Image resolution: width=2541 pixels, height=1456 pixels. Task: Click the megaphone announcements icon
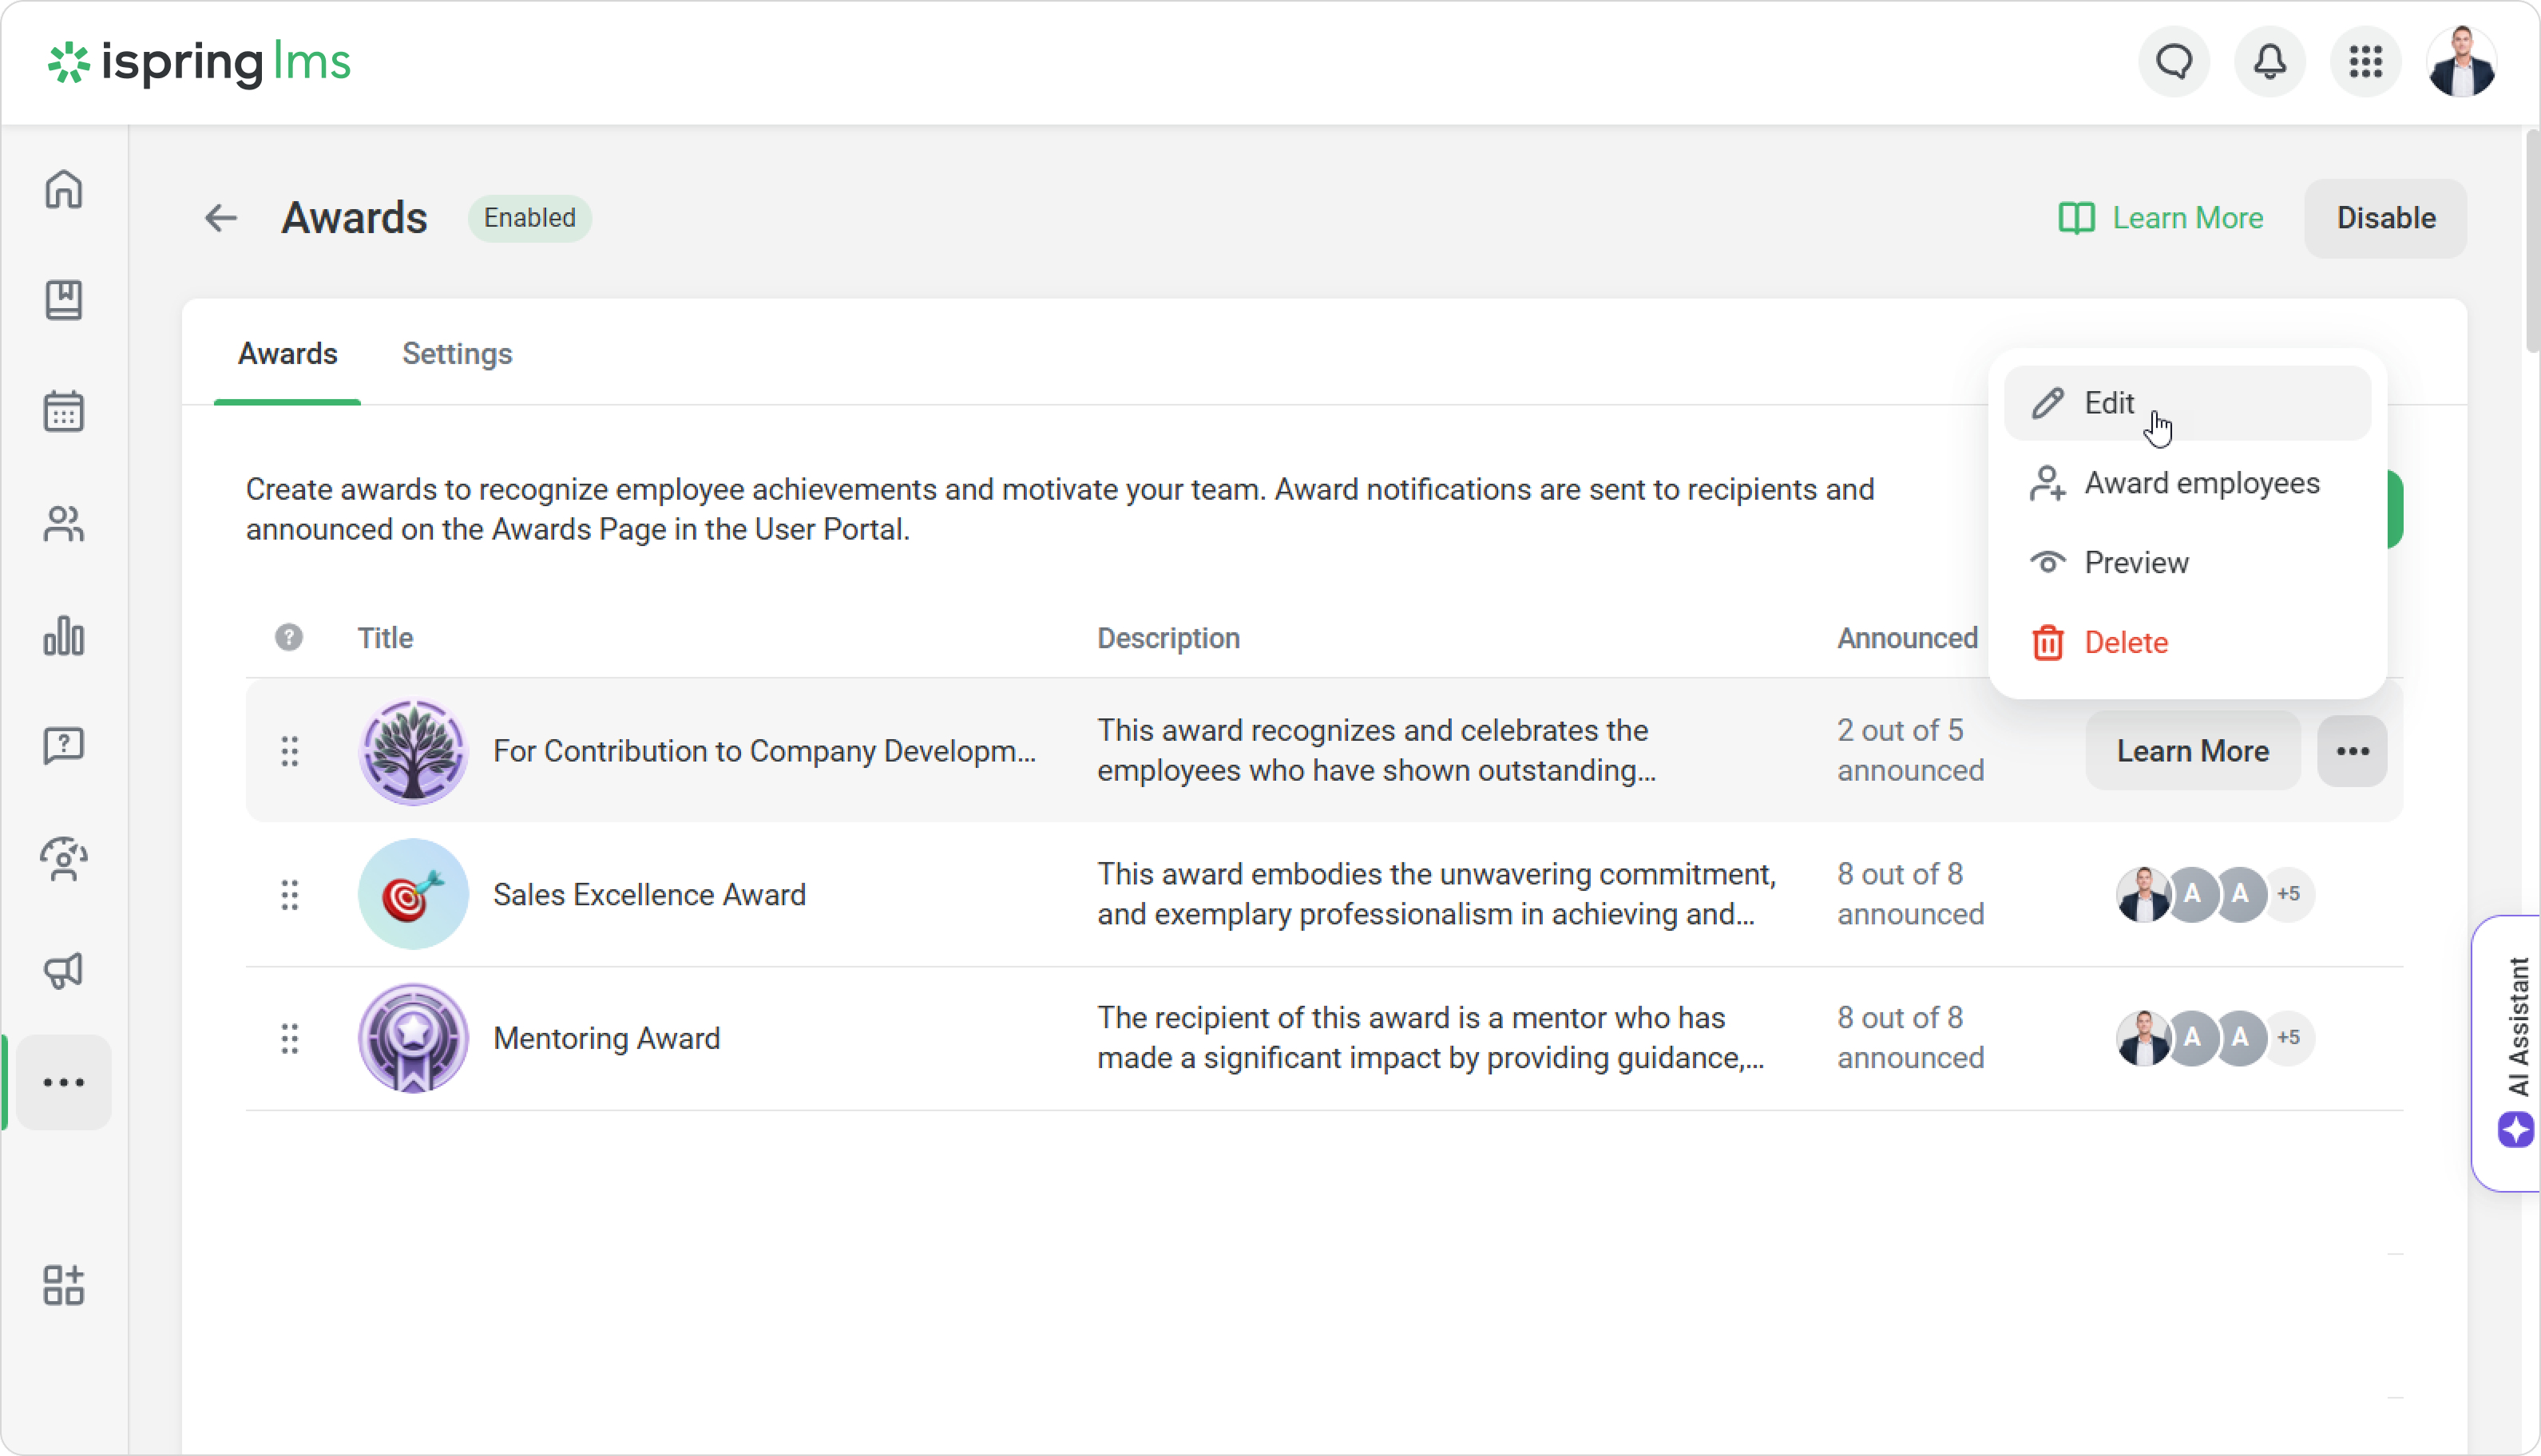pyautogui.click(x=64, y=970)
